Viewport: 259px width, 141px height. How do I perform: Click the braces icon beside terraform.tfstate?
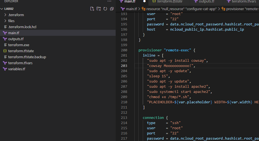(x=5, y=51)
